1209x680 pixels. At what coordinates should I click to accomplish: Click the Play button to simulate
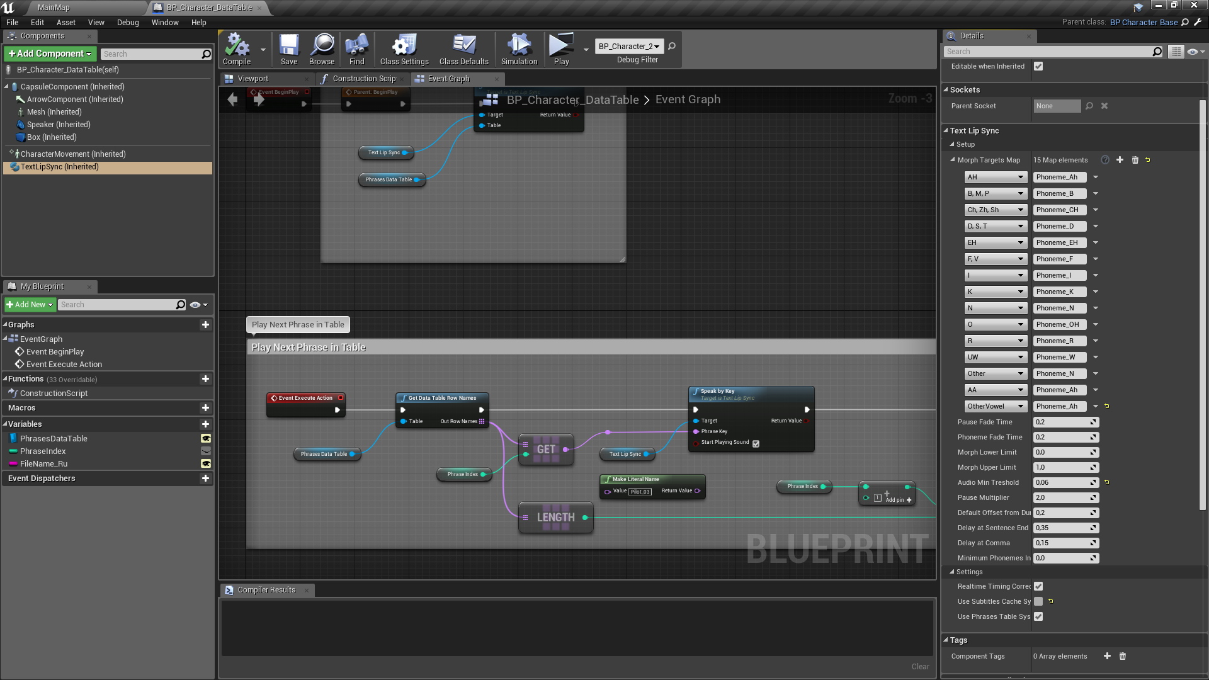click(561, 48)
